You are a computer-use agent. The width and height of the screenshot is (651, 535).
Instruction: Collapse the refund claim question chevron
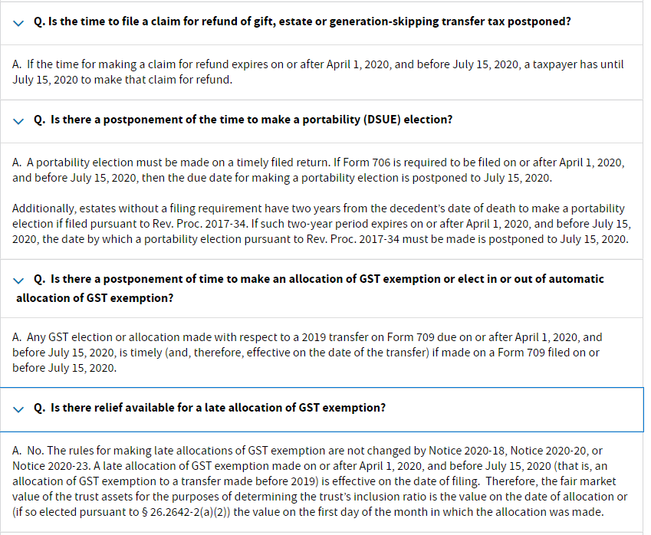pyautogui.click(x=18, y=23)
